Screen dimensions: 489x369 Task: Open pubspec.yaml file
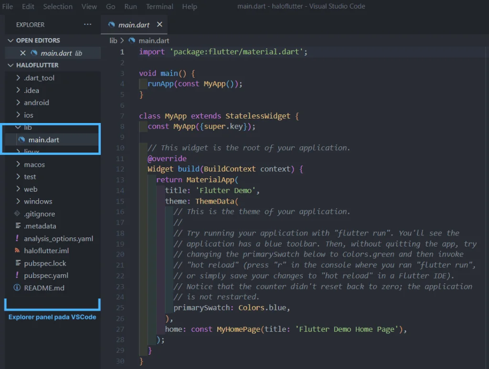tap(46, 276)
